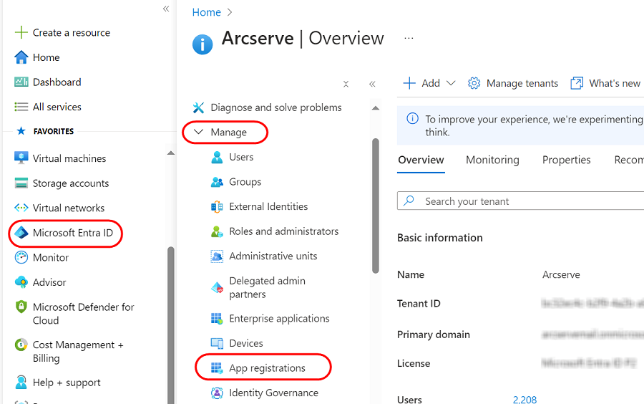Collapse the Manage section chevron
Screen dimensions: 644x404
click(x=198, y=133)
